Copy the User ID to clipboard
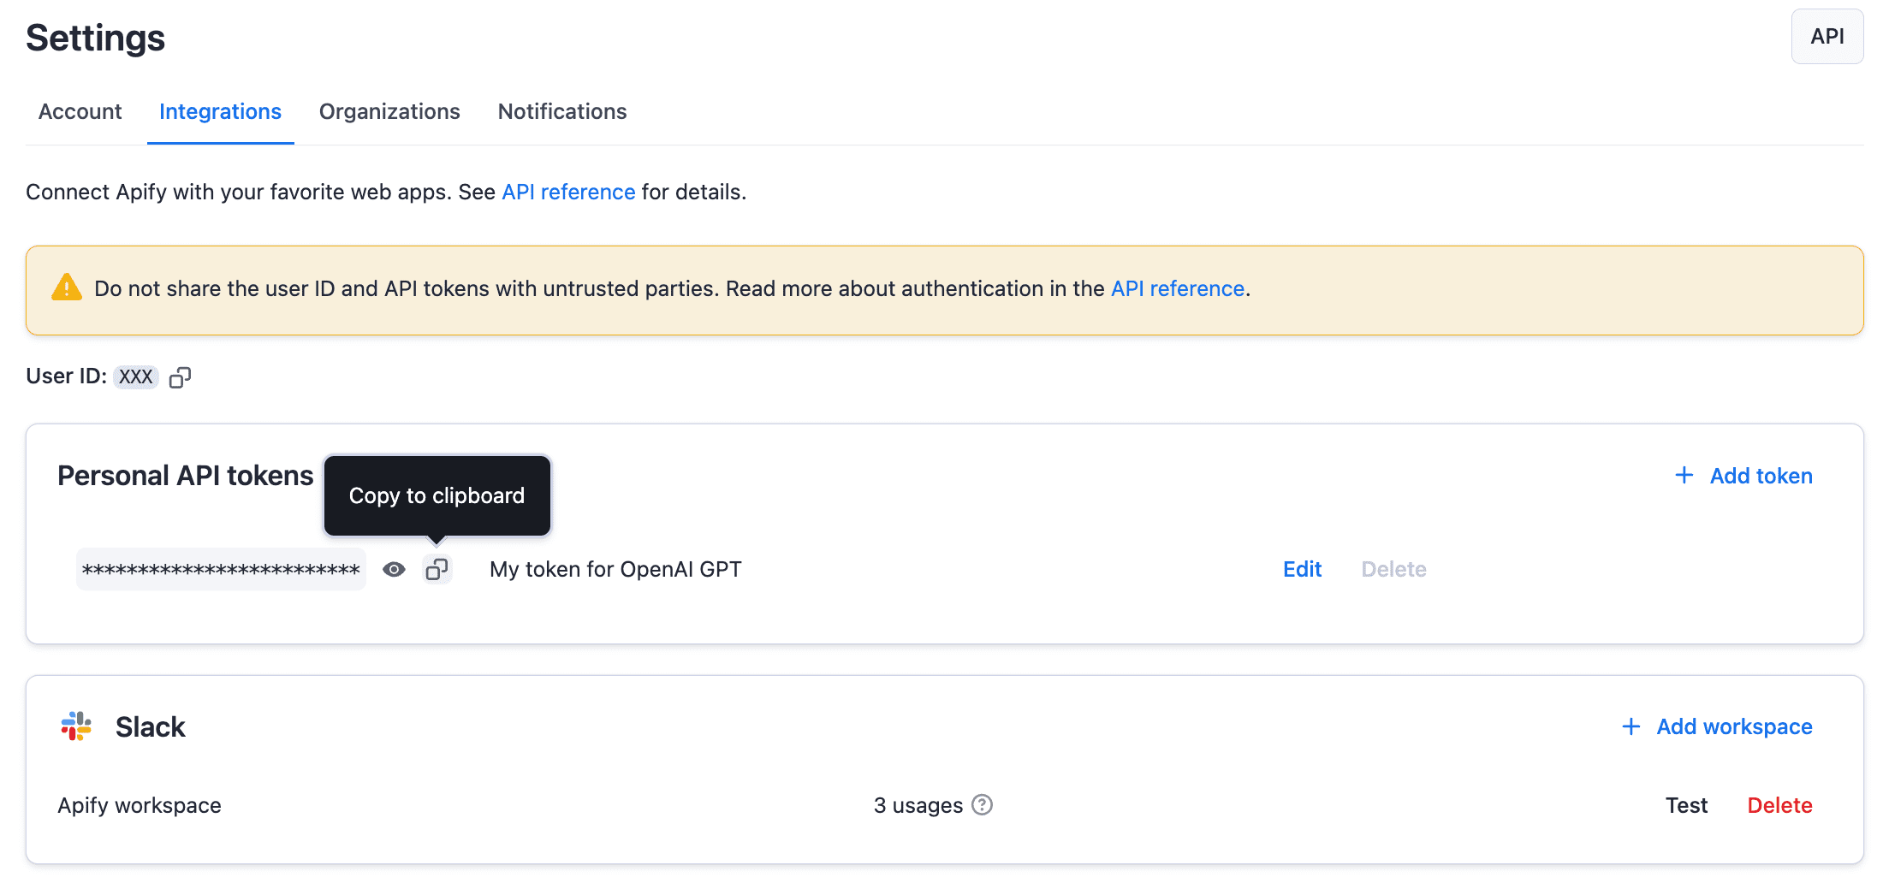 [180, 376]
